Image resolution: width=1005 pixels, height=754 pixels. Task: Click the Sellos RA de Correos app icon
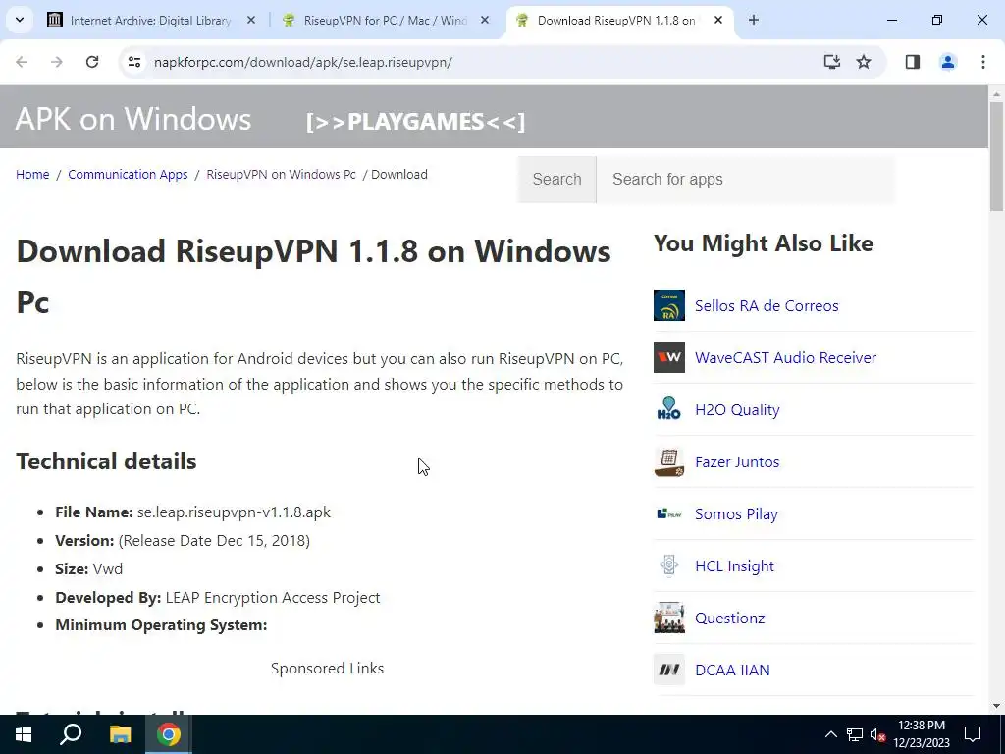669,305
